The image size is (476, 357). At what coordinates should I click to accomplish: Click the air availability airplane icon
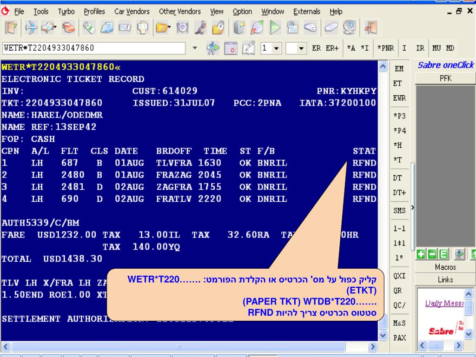point(31,28)
